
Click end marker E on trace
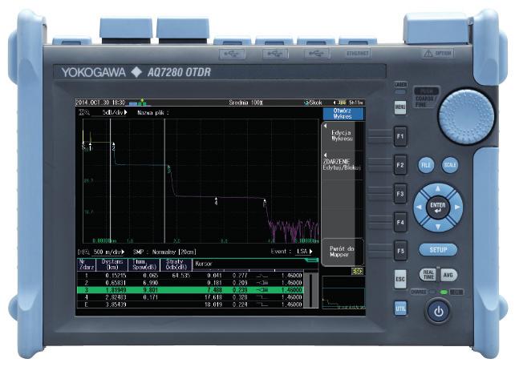tap(265, 202)
